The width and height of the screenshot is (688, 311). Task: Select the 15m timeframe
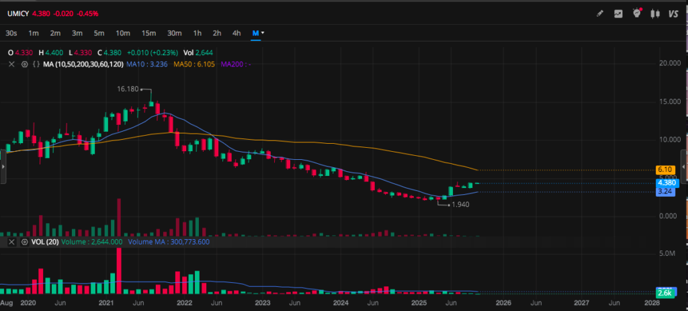click(x=148, y=33)
